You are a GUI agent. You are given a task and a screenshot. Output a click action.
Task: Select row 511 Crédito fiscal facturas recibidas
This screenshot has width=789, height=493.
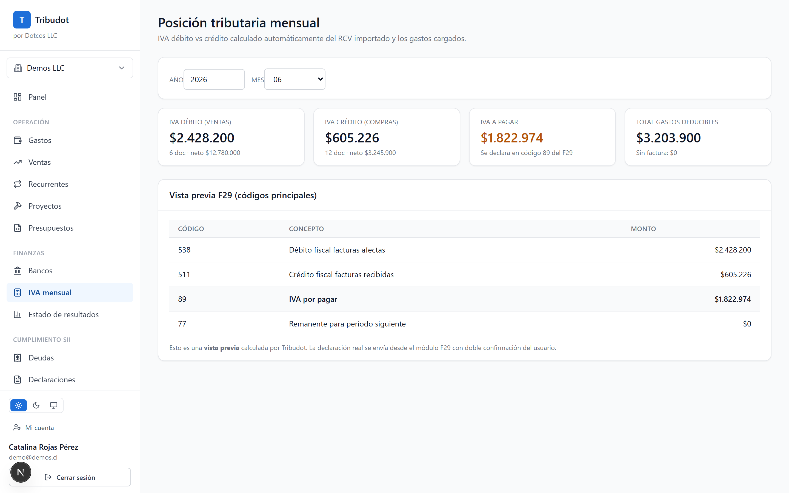click(464, 274)
